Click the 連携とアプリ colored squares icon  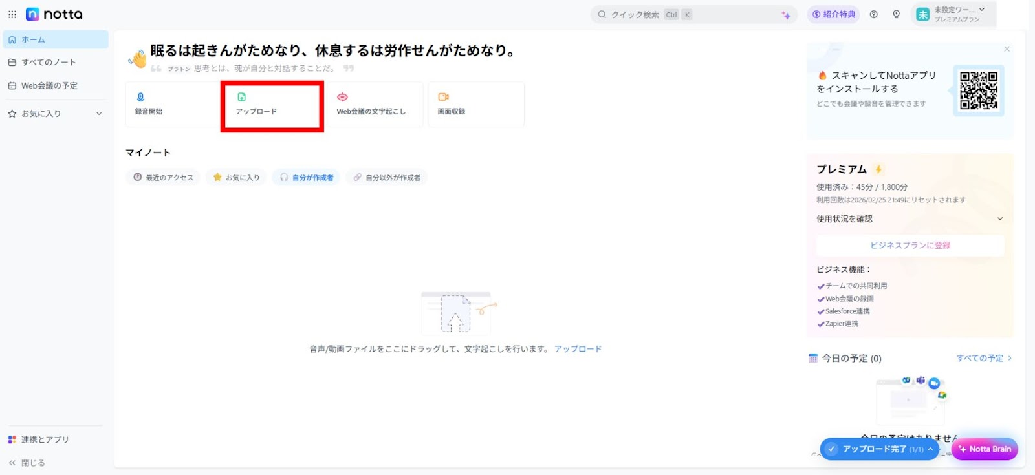coord(12,439)
